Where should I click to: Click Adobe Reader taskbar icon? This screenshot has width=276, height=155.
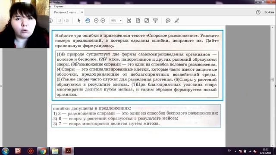[68, 151]
